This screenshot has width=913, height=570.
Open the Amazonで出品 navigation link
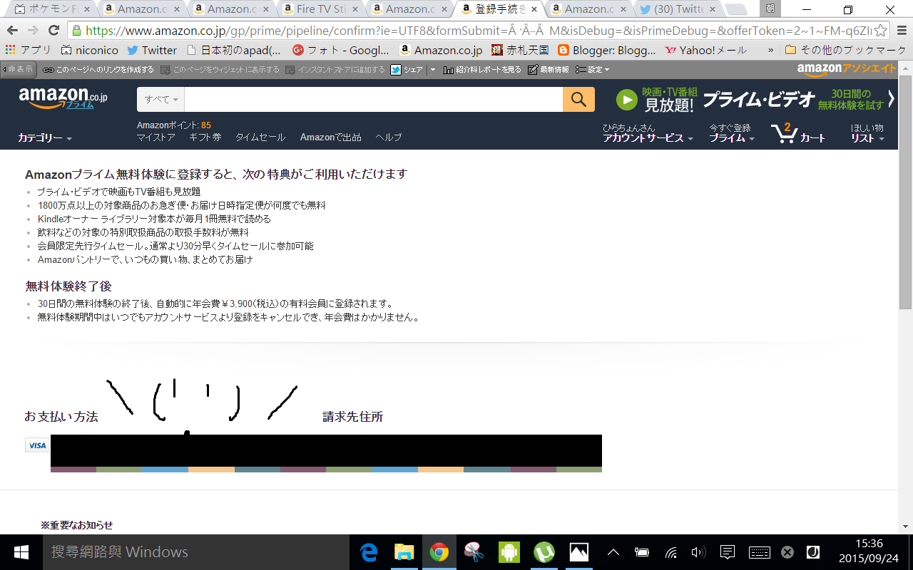pyautogui.click(x=330, y=138)
